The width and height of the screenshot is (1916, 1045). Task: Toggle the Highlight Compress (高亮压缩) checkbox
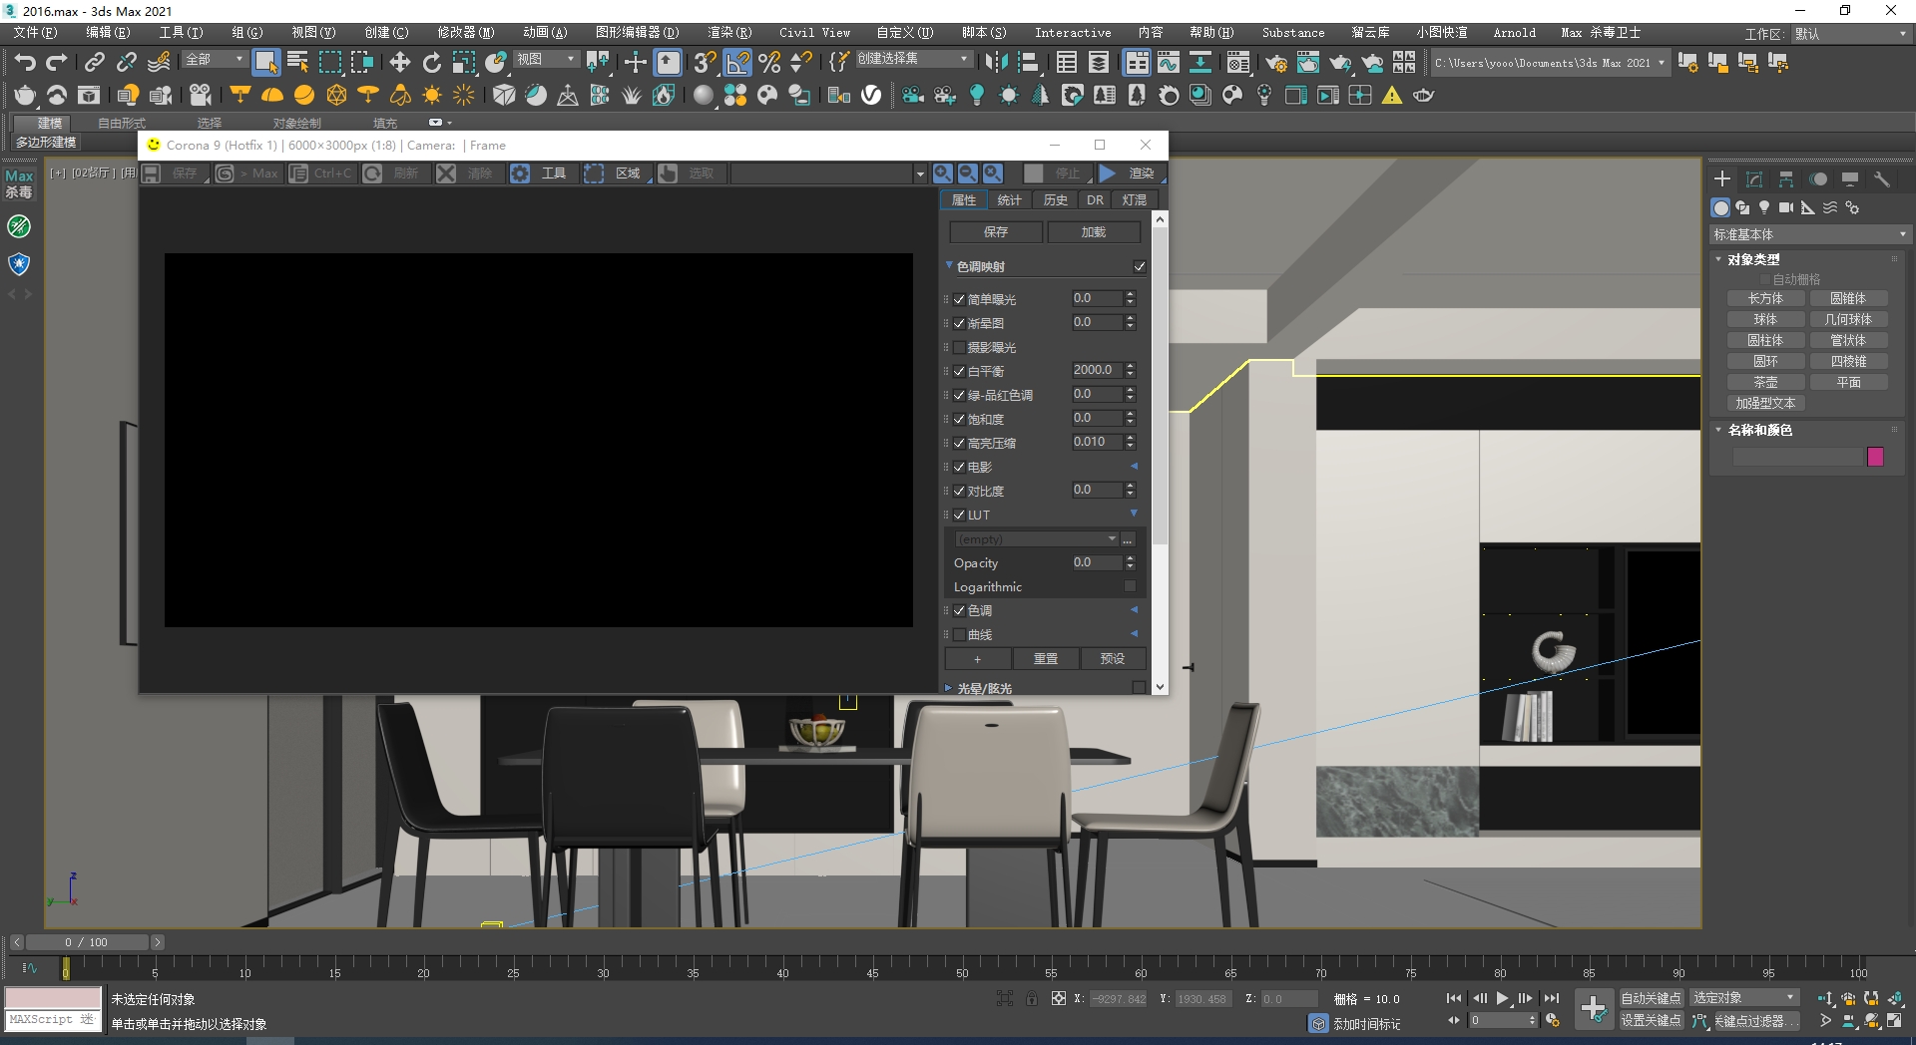click(959, 443)
